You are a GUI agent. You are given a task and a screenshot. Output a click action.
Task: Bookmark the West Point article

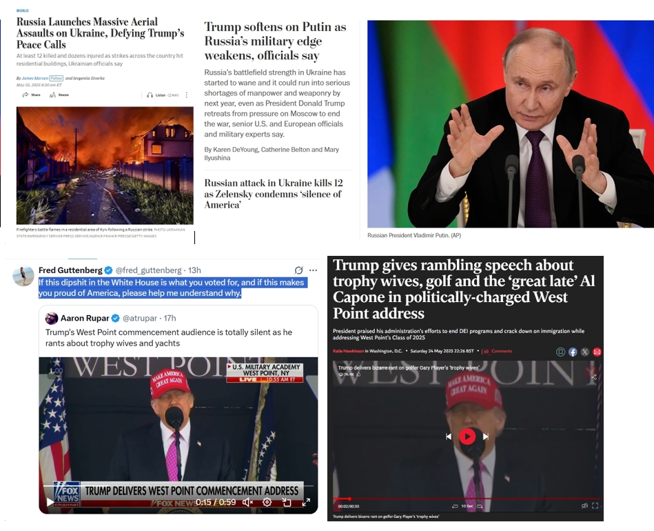click(560, 352)
